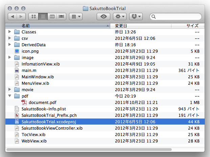Select the document.pdf file icon
The height and width of the screenshot is (157, 210).
[24, 102]
